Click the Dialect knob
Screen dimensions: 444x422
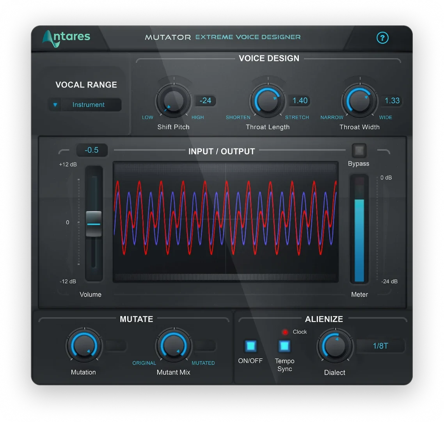(335, 346)
